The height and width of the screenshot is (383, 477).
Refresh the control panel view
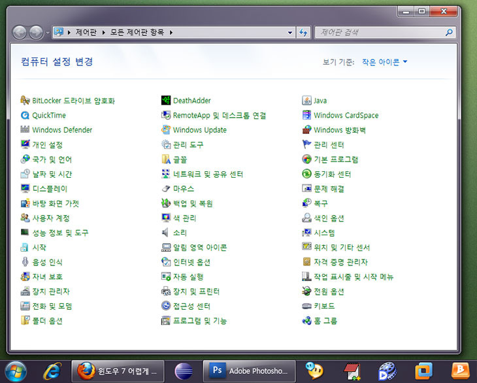303,32
